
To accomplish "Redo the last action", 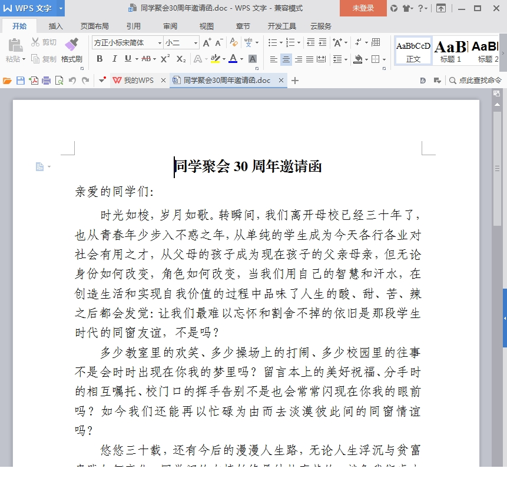I will 85,81.
